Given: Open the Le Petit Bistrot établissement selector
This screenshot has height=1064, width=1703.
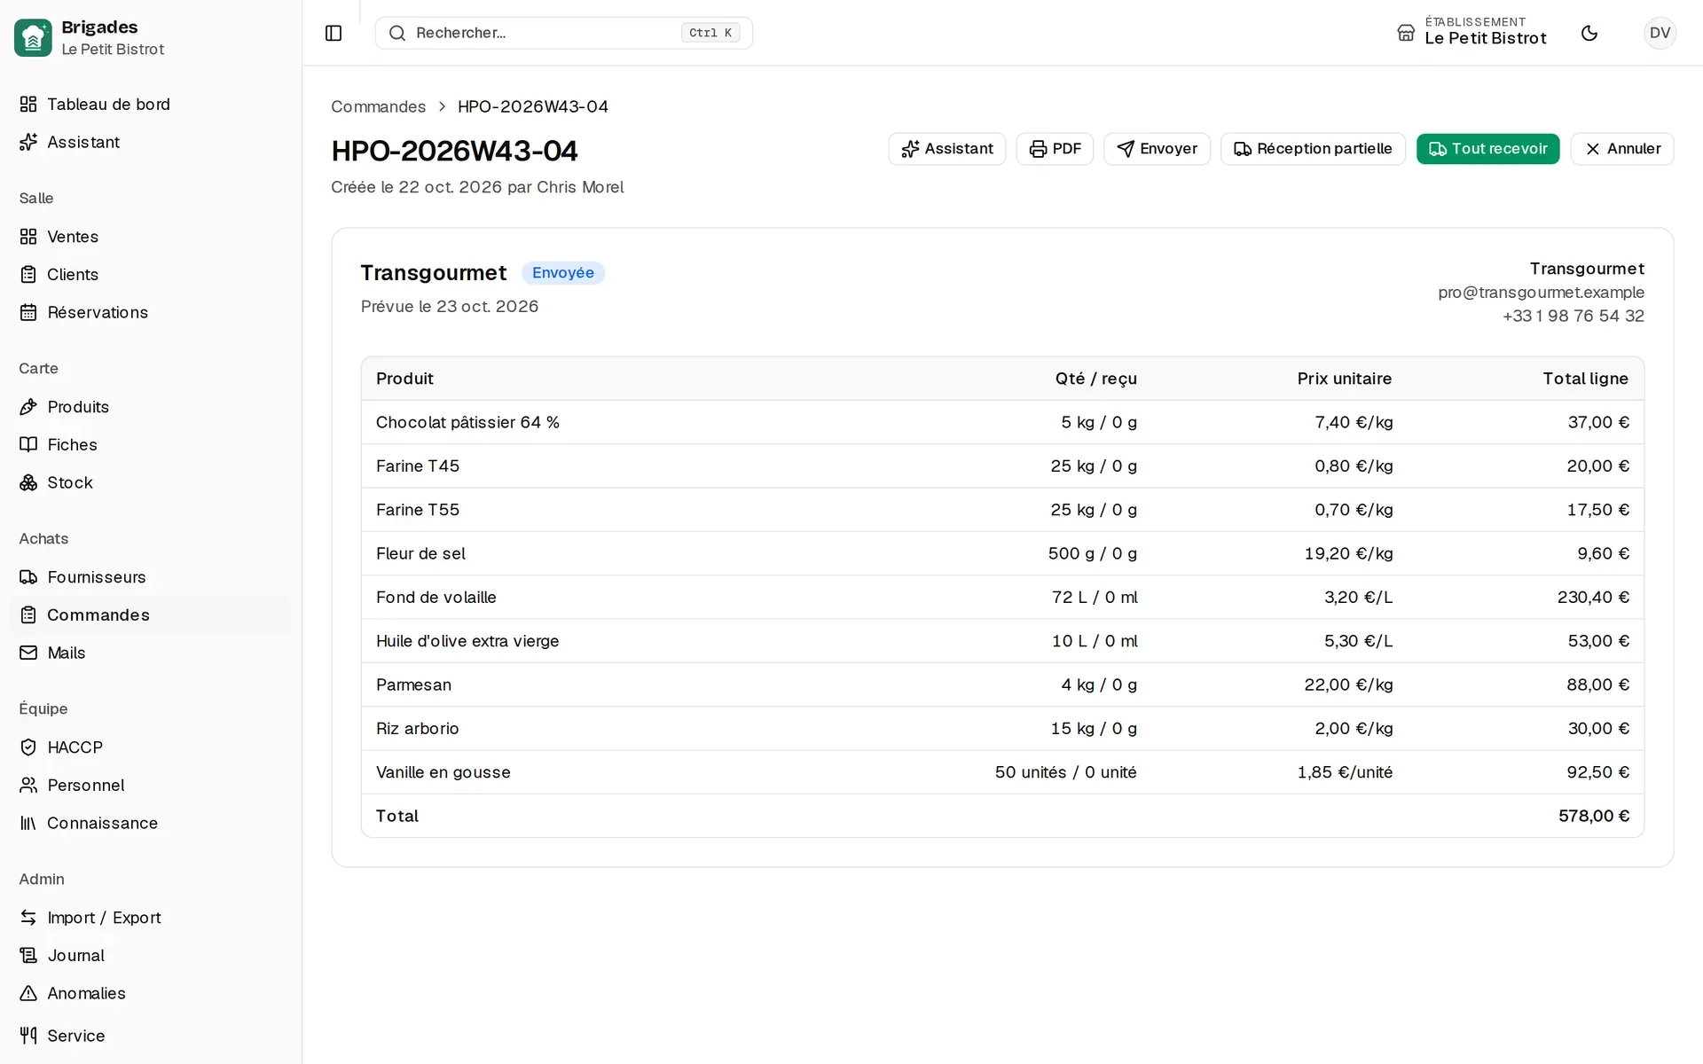Looking at the screenshot, I should click(1471, 33).
